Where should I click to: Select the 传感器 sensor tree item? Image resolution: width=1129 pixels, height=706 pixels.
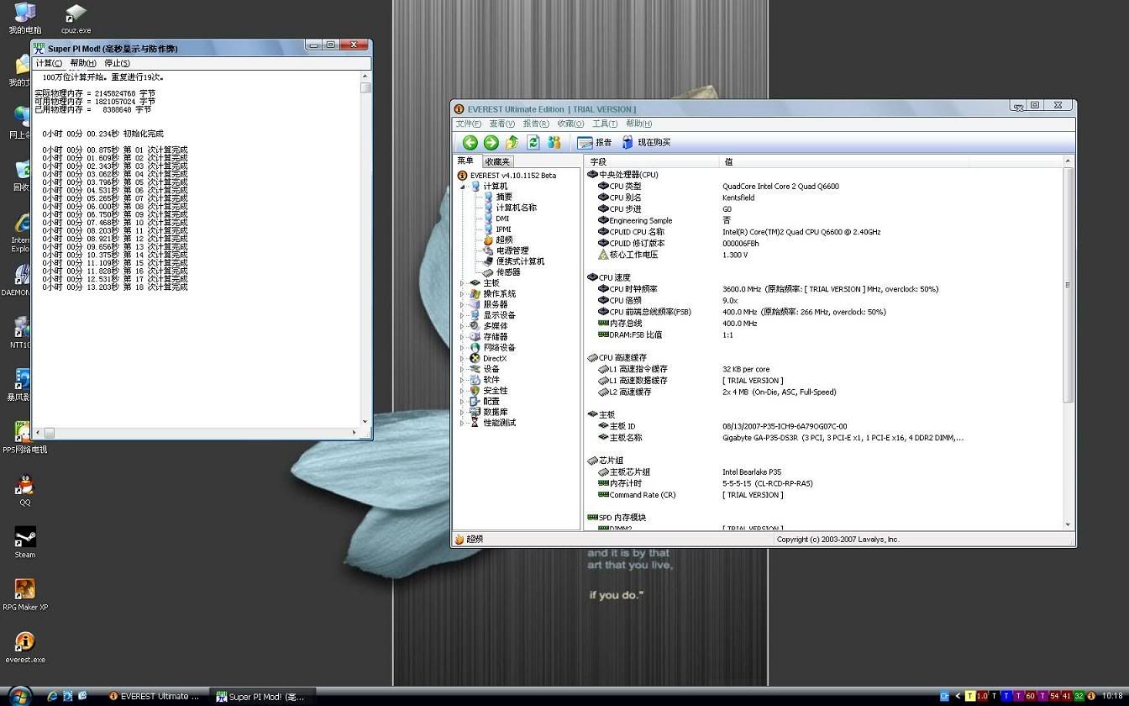(x=507, y=272)
